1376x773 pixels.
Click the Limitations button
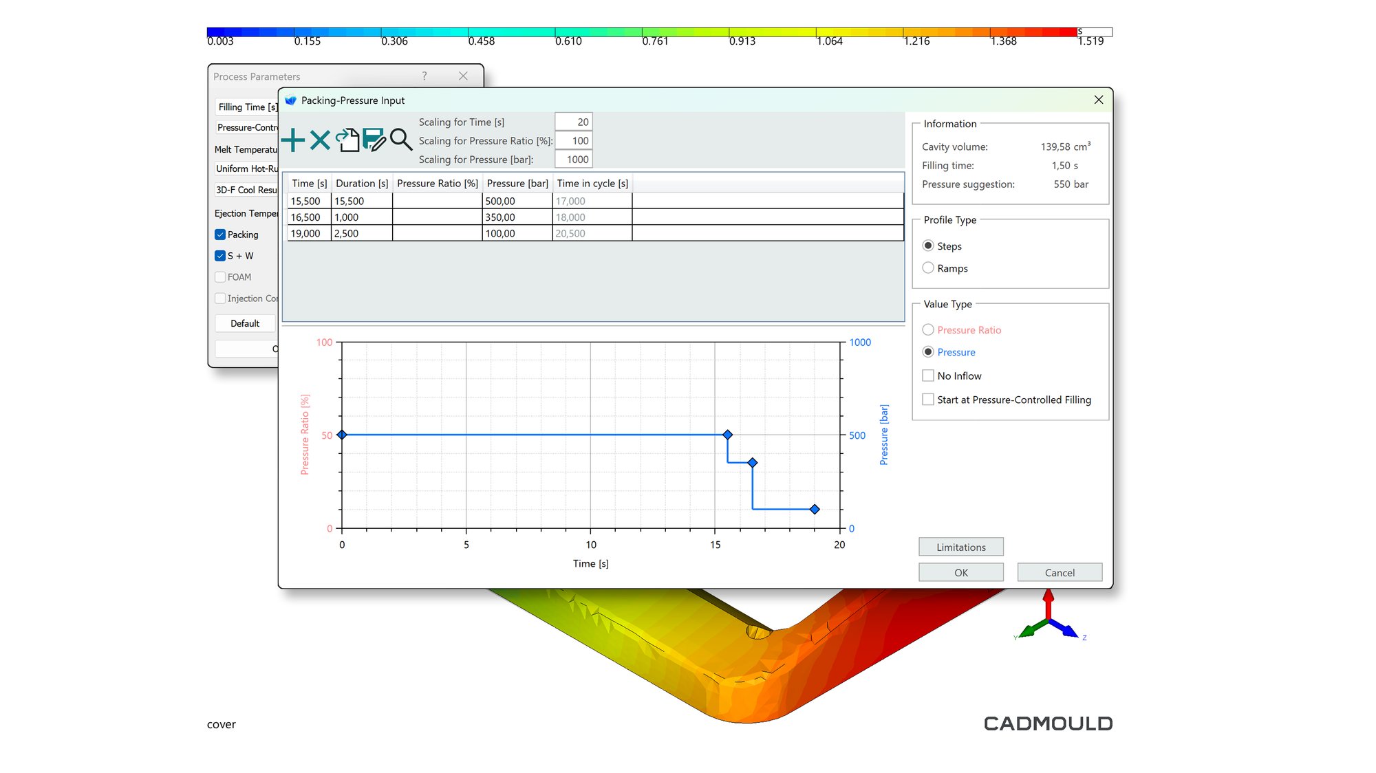tap(960, 547)
